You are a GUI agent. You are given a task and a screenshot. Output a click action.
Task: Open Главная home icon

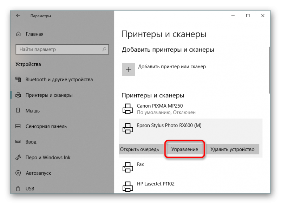(x=19, y=34)
